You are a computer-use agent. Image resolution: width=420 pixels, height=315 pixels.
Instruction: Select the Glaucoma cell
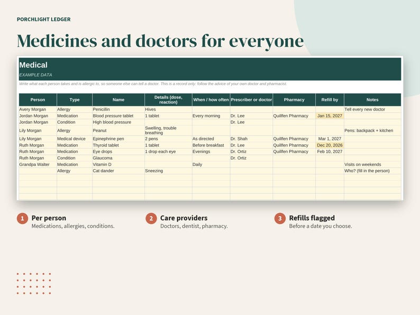pos(118,158)
